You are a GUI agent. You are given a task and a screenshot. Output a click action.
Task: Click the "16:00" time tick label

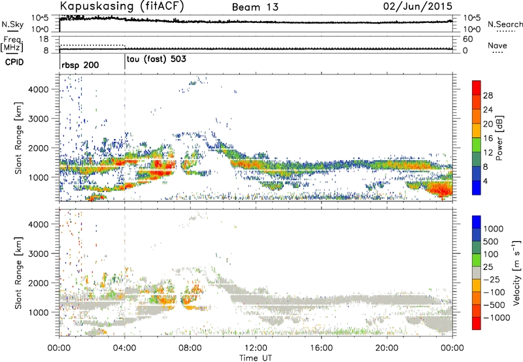(x=321, y=348)
